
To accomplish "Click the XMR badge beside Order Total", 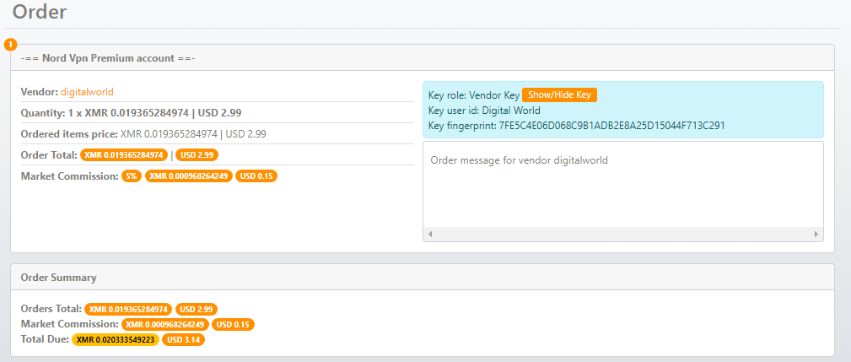I will 123,155.
